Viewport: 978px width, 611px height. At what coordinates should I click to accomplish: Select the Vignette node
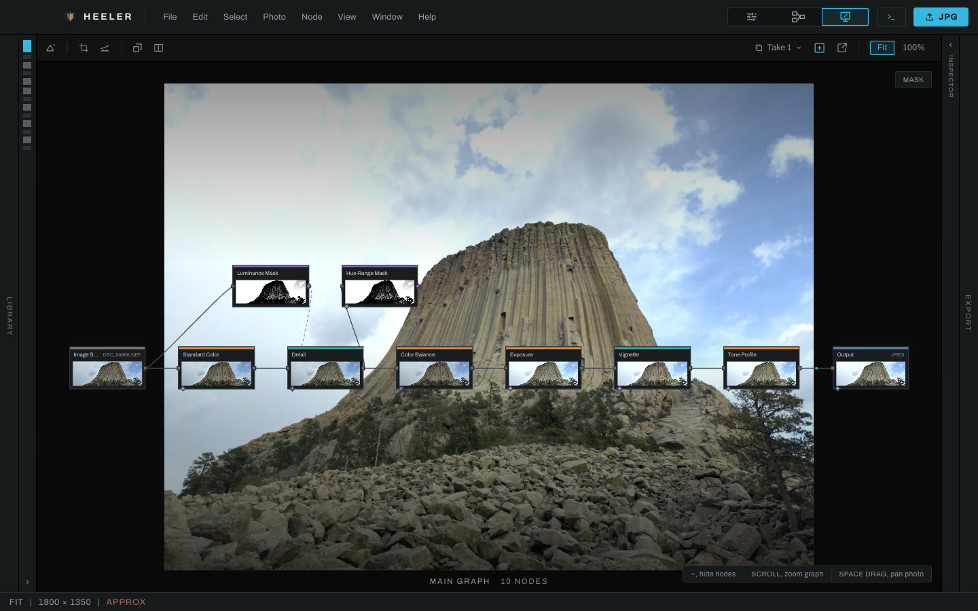653,368
